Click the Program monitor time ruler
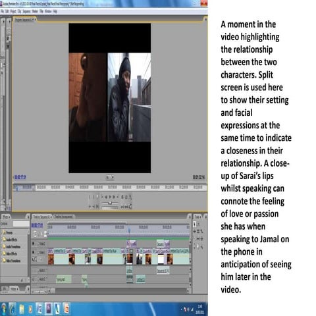316x316 pixels. pyautogui.click(x=110, y=187)
